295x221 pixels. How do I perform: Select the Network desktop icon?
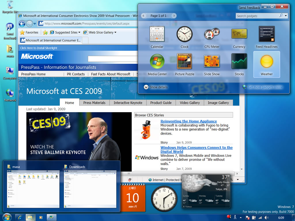[x=10, y=95]
